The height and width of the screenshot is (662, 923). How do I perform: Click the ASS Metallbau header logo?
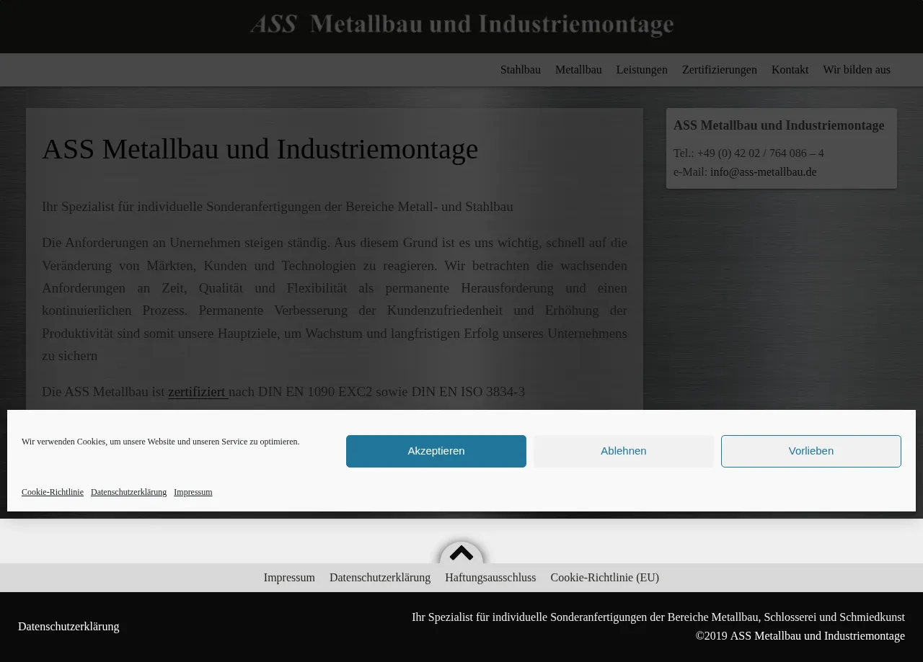pos(461,24)
